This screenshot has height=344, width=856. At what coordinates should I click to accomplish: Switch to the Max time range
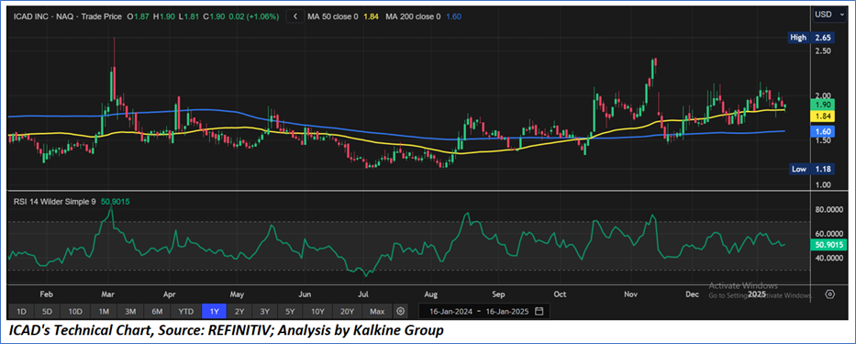[x=377, y=311]
